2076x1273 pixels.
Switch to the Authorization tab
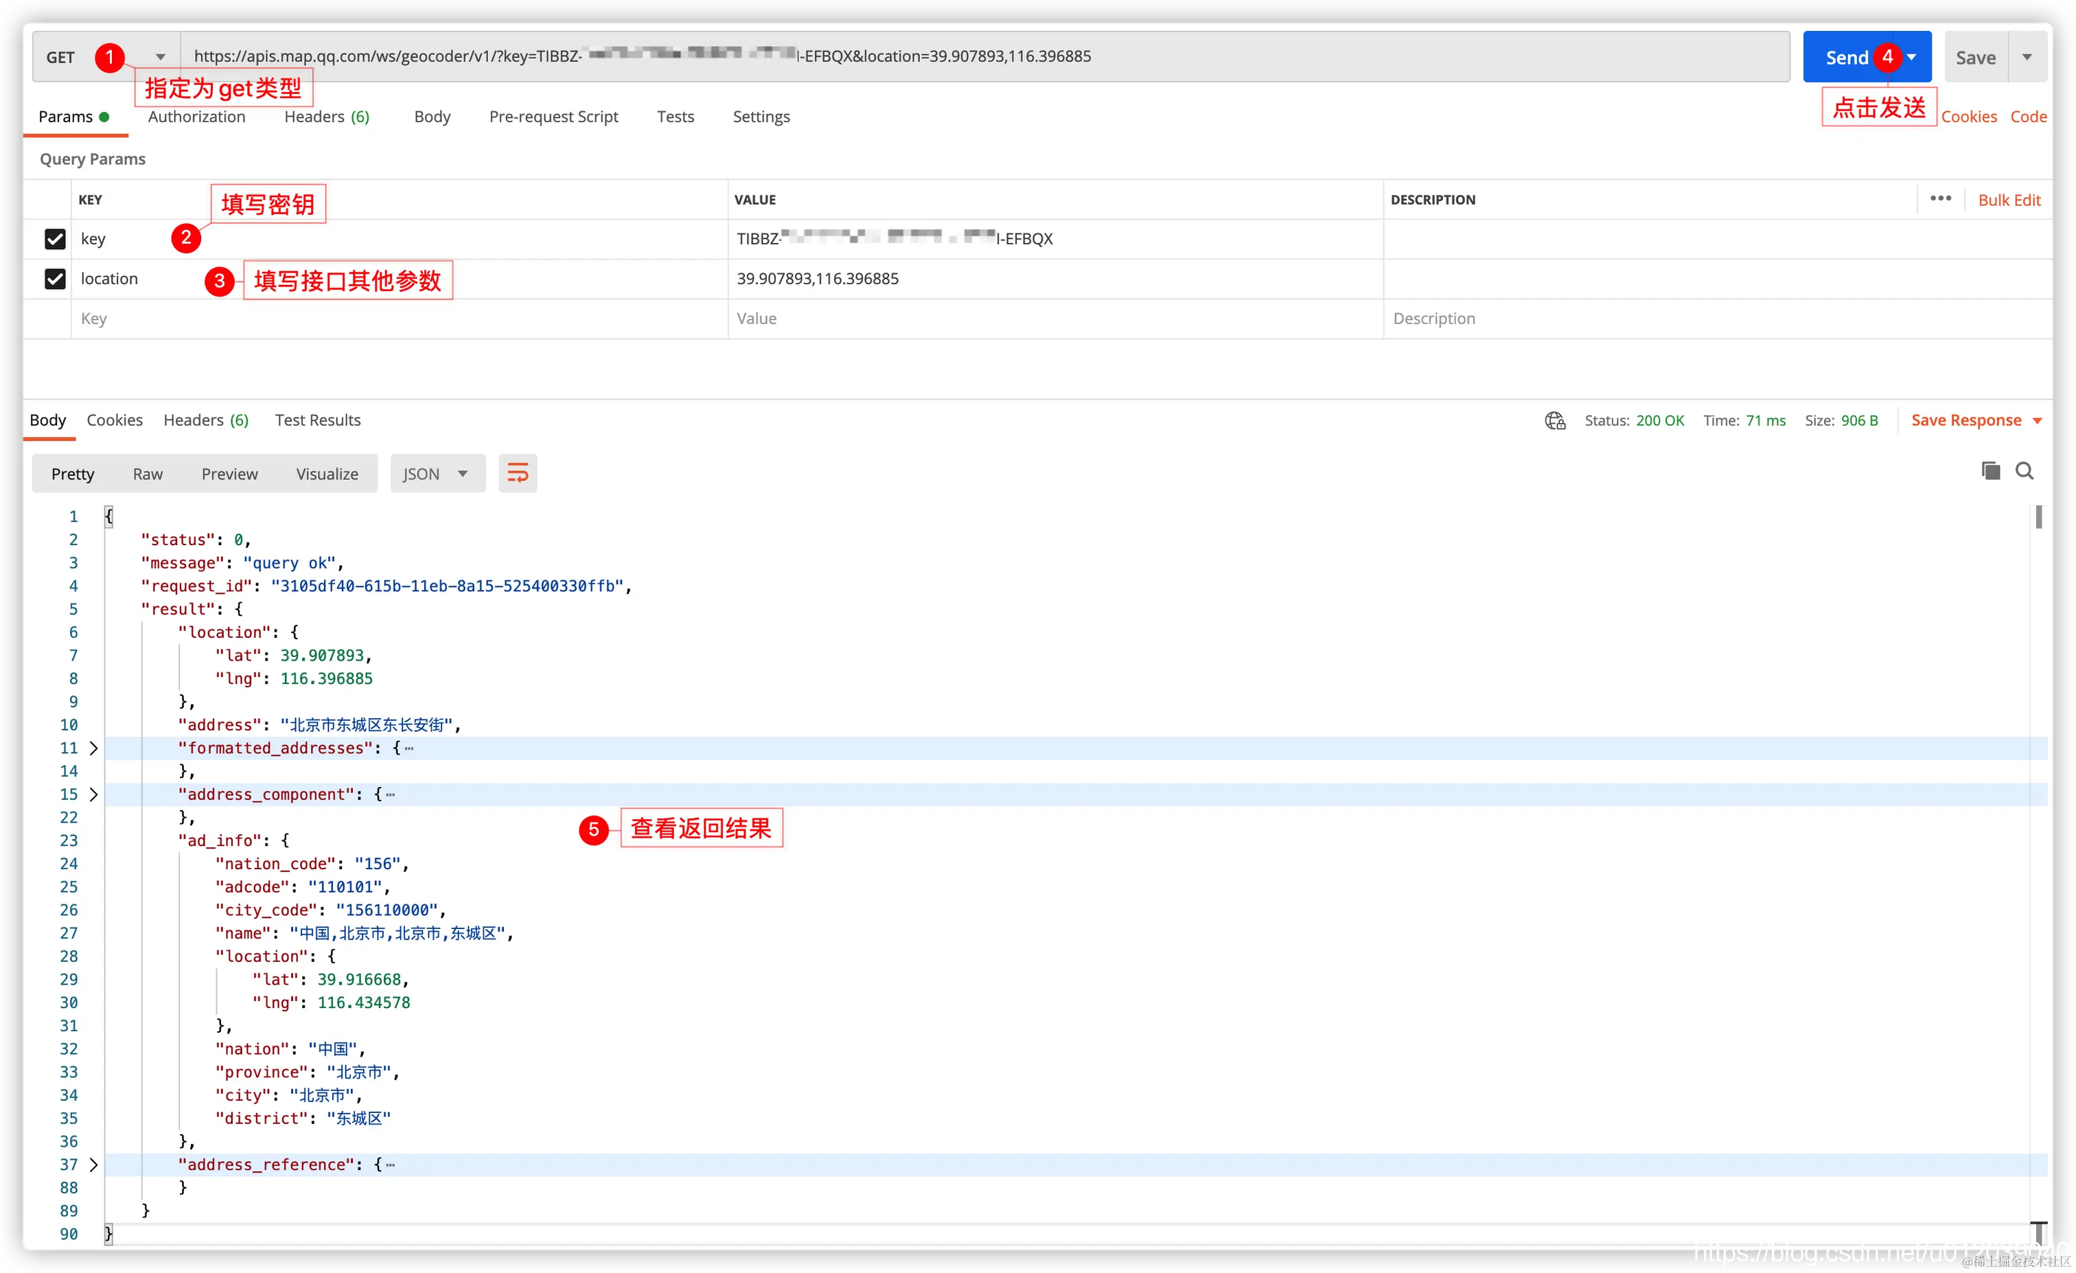196,116
